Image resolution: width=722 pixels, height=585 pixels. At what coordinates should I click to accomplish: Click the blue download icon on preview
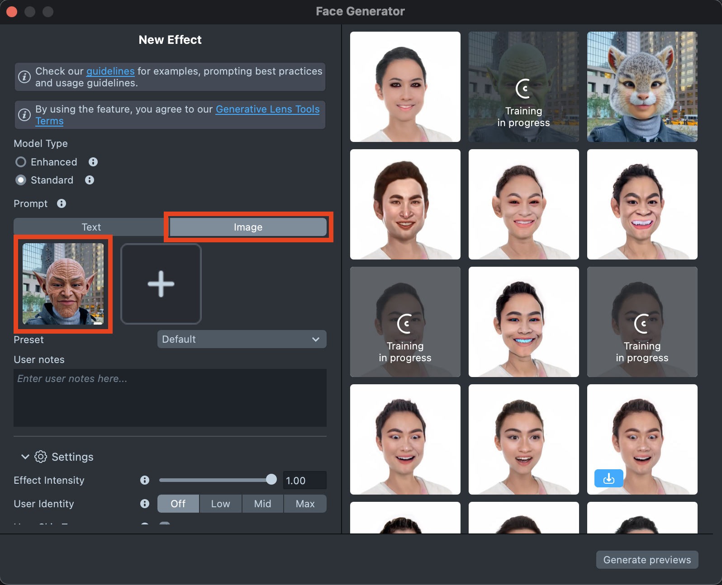coord(608,478)
